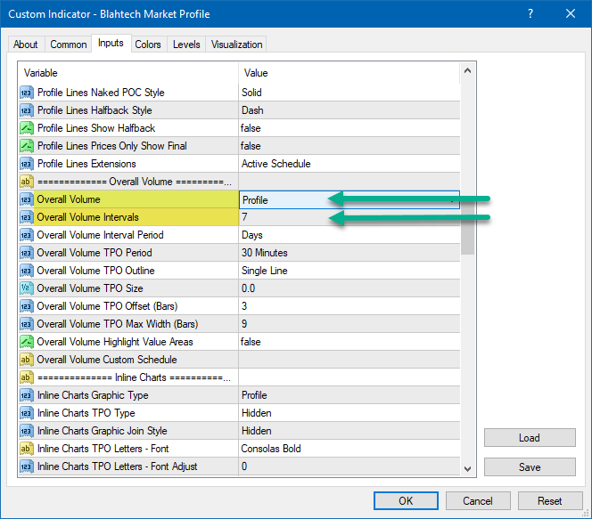Click the icon next to Profile Lines Extensions
This screenshot has height=519, width=592.
click(x=26, y=164)
